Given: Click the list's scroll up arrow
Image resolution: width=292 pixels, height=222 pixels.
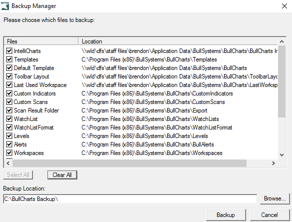Looking at the screenshot, I should tap(282, 41).
